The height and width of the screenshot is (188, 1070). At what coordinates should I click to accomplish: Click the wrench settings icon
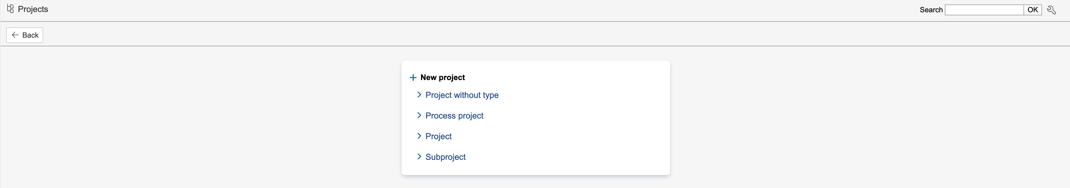point(1051,10)
